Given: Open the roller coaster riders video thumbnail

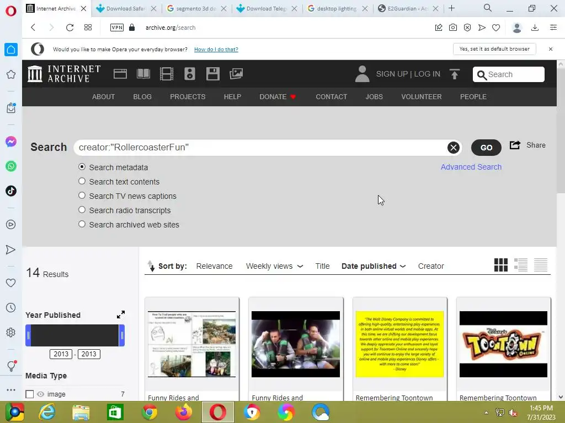Looking at the screenshot, I should click(x=296, y=344).
